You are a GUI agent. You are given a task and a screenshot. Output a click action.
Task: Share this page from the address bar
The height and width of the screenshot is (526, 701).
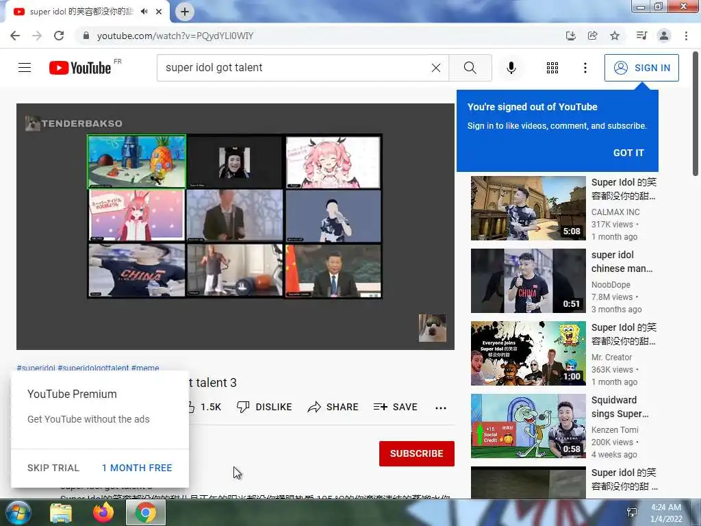point(592,36)
